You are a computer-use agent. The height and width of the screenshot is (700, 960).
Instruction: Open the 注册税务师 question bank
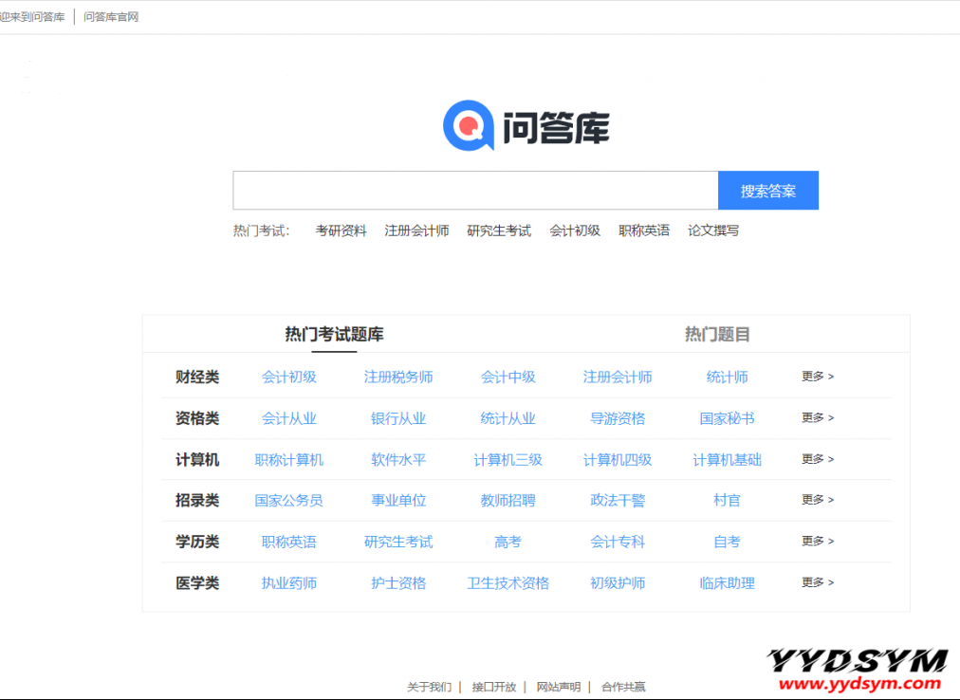(x=398, y=377)
